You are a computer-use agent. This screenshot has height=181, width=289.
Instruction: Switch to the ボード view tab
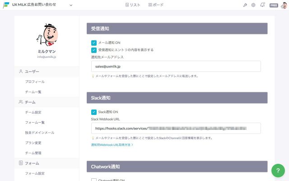coord(156,5)
